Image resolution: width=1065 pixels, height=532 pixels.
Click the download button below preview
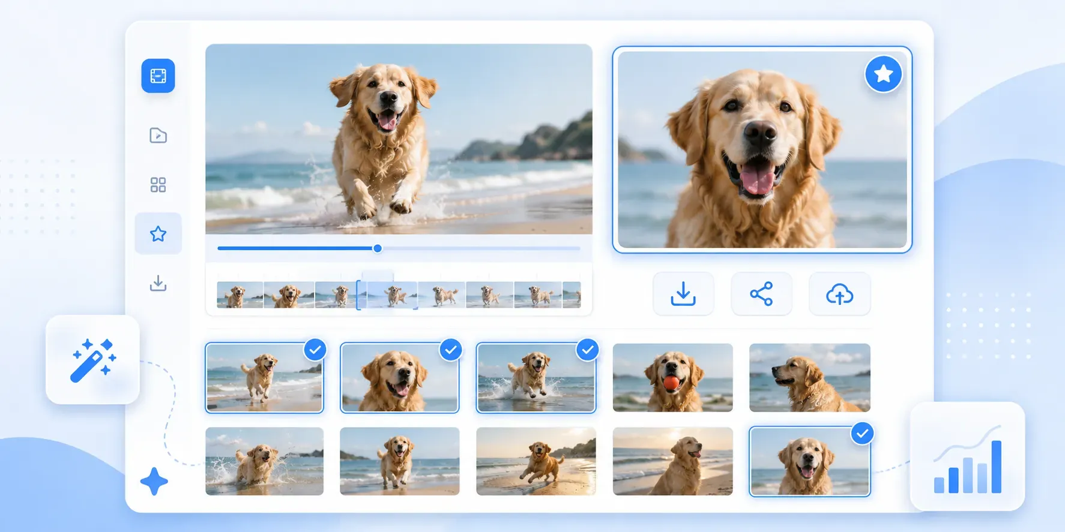[x=683, y=294]
